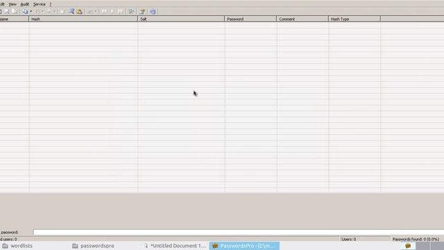
Task: Click the third document icon after Save
Action: [15, 12]
